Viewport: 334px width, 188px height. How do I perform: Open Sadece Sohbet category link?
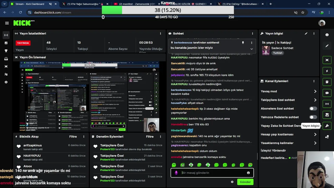tap(282, 48)
